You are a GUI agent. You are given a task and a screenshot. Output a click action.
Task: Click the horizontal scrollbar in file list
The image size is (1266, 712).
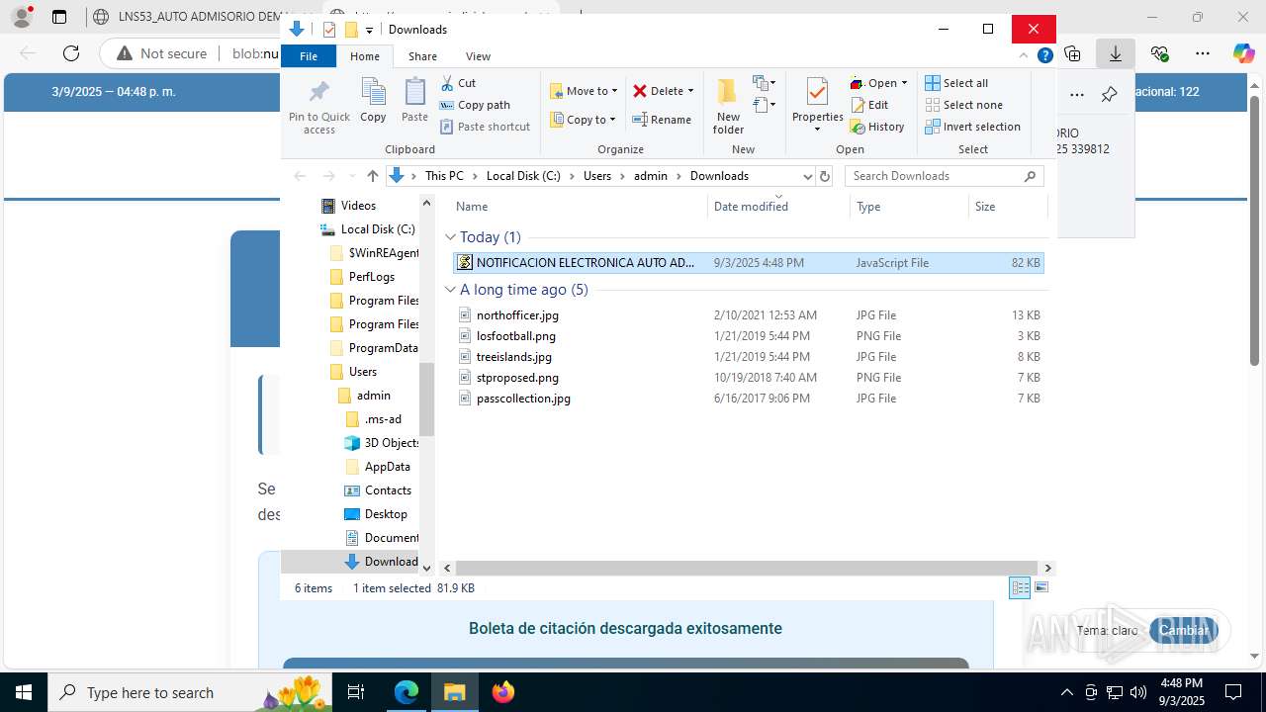[747, 568]
